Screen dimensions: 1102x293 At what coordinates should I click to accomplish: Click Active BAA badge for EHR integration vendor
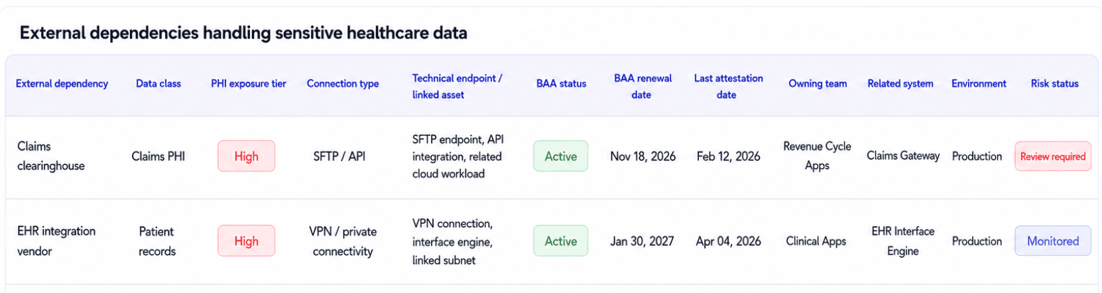click(560, 241)
